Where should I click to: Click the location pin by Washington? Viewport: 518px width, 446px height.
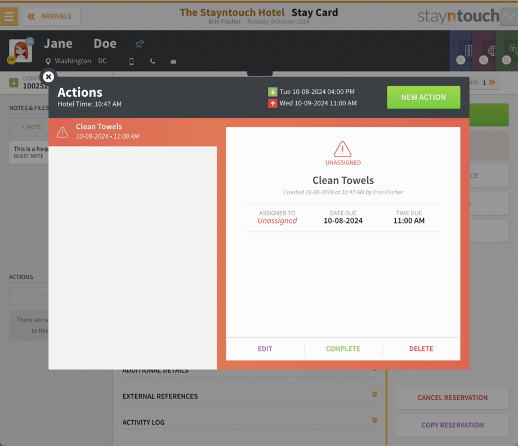[x=48, y=61]
